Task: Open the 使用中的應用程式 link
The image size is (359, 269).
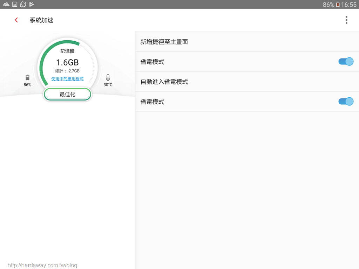Action: pos(67,79)
